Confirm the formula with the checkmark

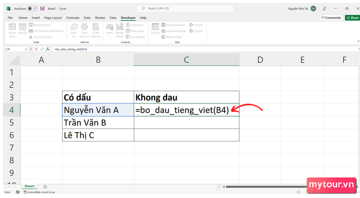click(42, 49)
